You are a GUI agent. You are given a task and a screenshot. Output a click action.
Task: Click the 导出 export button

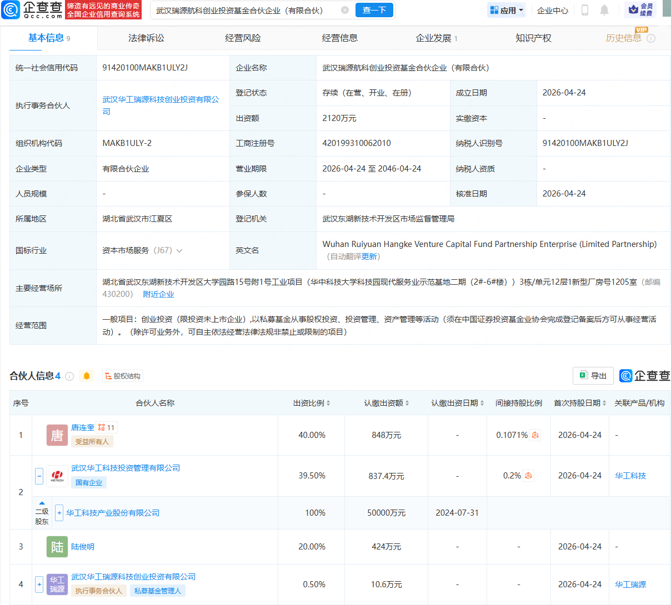pyautogui.click(x=593, y=376)
